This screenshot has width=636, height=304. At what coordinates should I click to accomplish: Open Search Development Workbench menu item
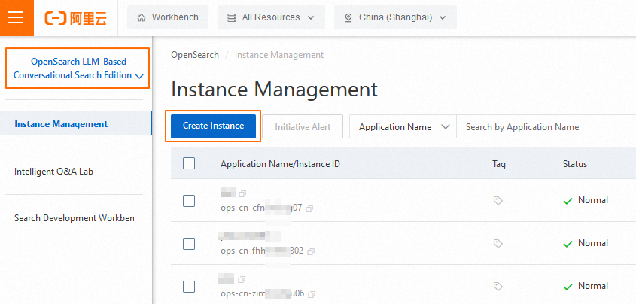(x=75, y=218)
